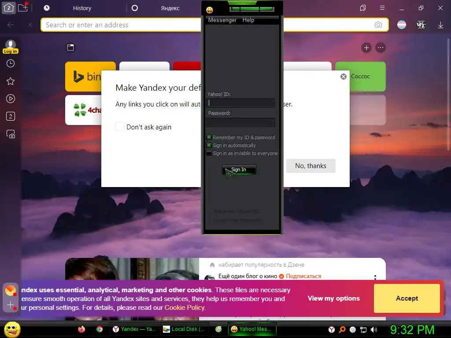
Task: Click the Wr extension icon
Action: point(421,25)
